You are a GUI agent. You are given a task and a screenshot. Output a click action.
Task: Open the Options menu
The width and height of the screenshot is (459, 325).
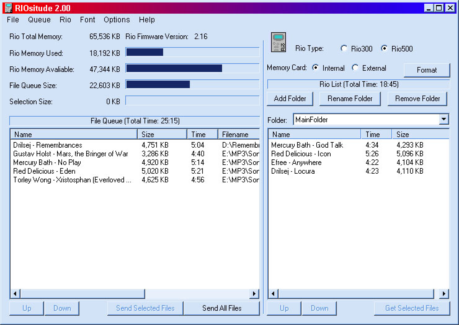(117, 20)
